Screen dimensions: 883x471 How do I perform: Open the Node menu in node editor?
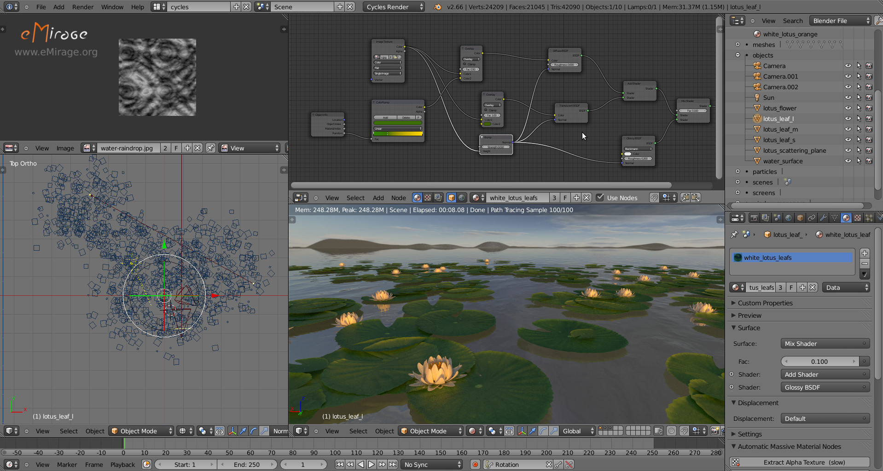pyautogui.click(x=399, y=198)
